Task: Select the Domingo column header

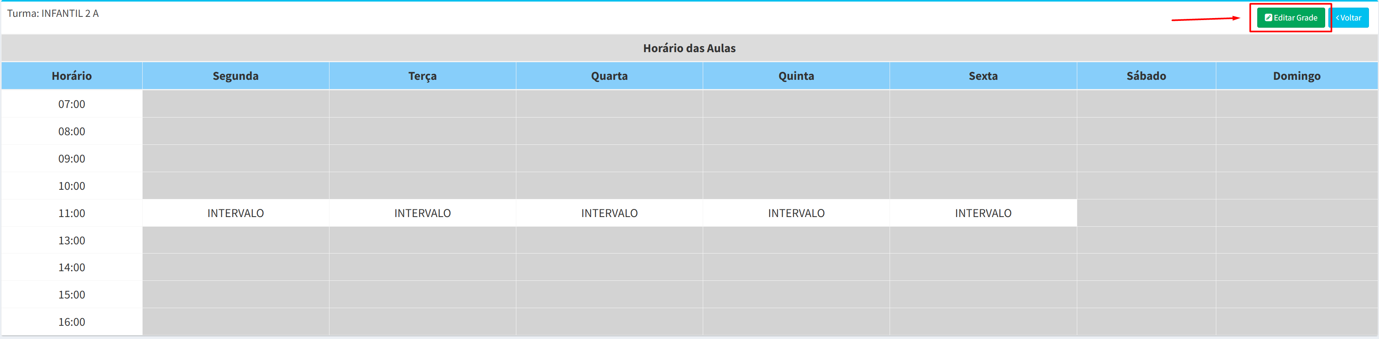Action: (x=1297, y=76)
